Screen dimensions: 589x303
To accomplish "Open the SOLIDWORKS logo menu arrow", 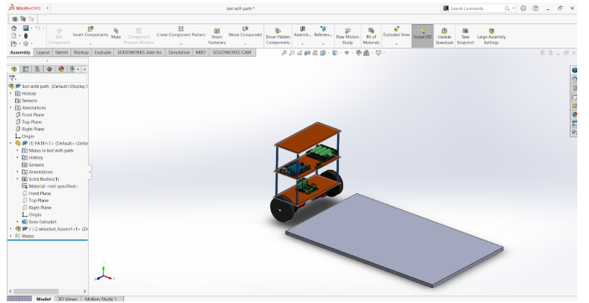I will 48,8.
